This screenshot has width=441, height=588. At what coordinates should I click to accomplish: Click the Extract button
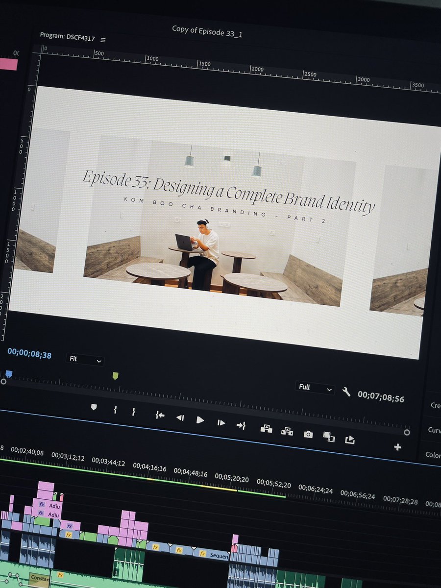(287, 431)
